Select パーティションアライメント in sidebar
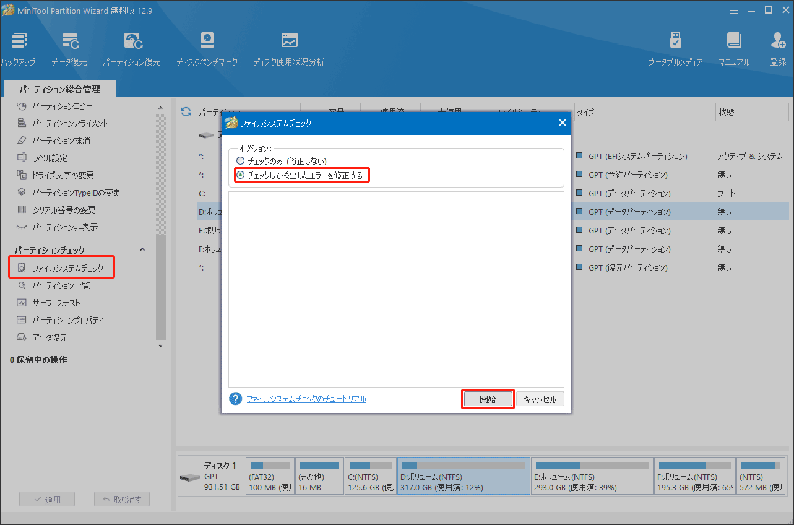The width and height of the screenshot is (794, 525). click(x=62, y=123)
